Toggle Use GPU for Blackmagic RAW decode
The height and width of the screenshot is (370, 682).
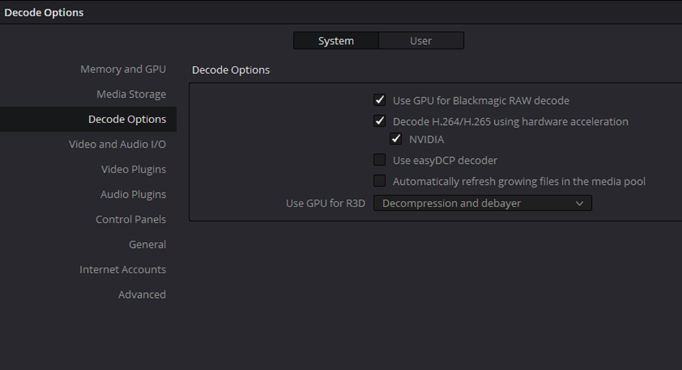379,100
